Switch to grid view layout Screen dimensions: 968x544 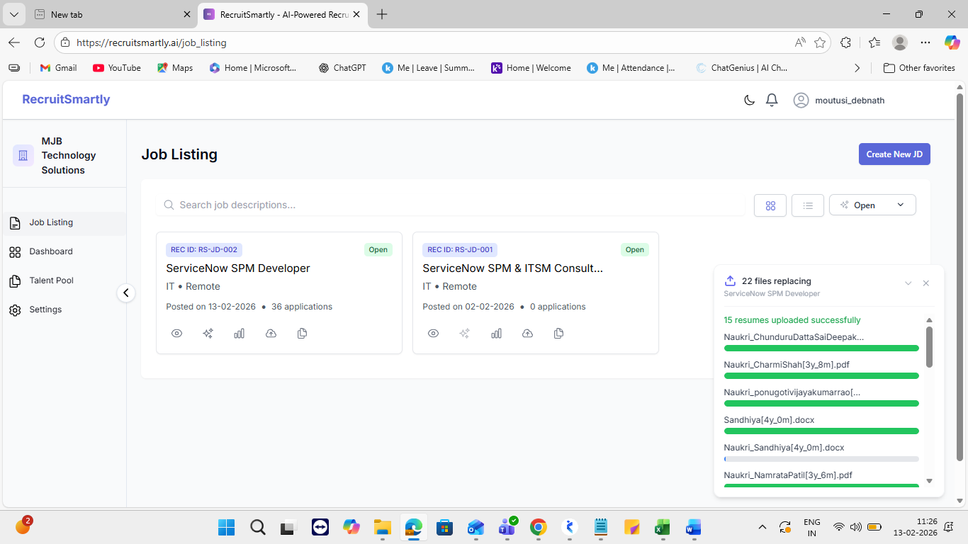[x=770, y=205]
